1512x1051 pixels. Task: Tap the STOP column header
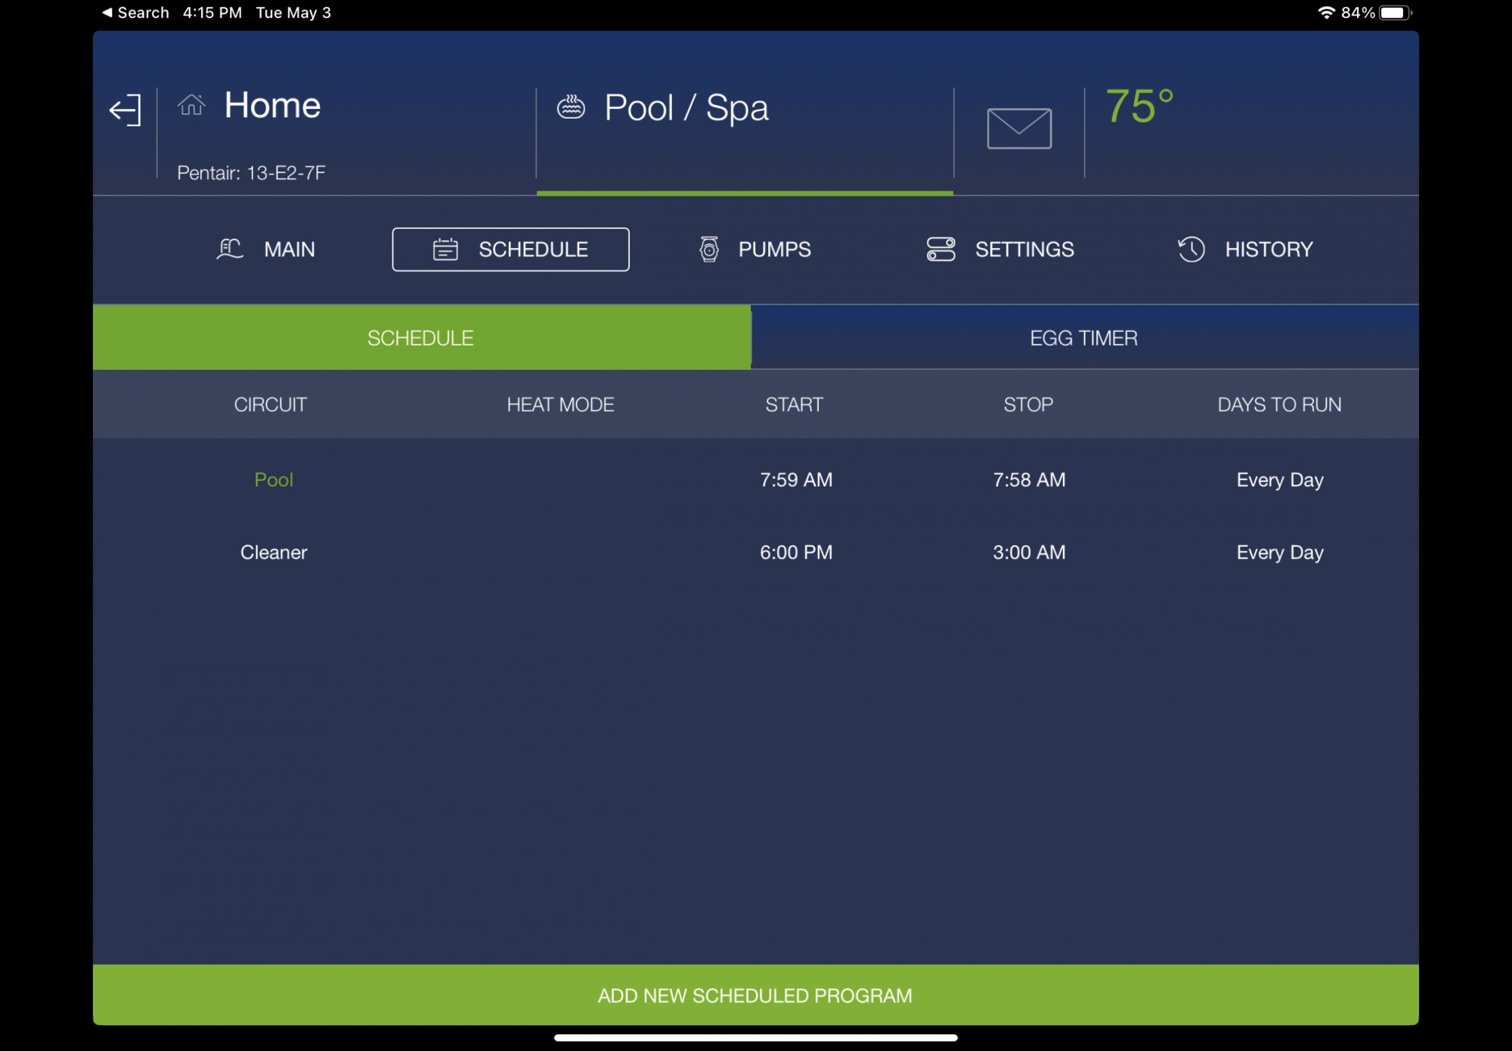coord(1028,405)
